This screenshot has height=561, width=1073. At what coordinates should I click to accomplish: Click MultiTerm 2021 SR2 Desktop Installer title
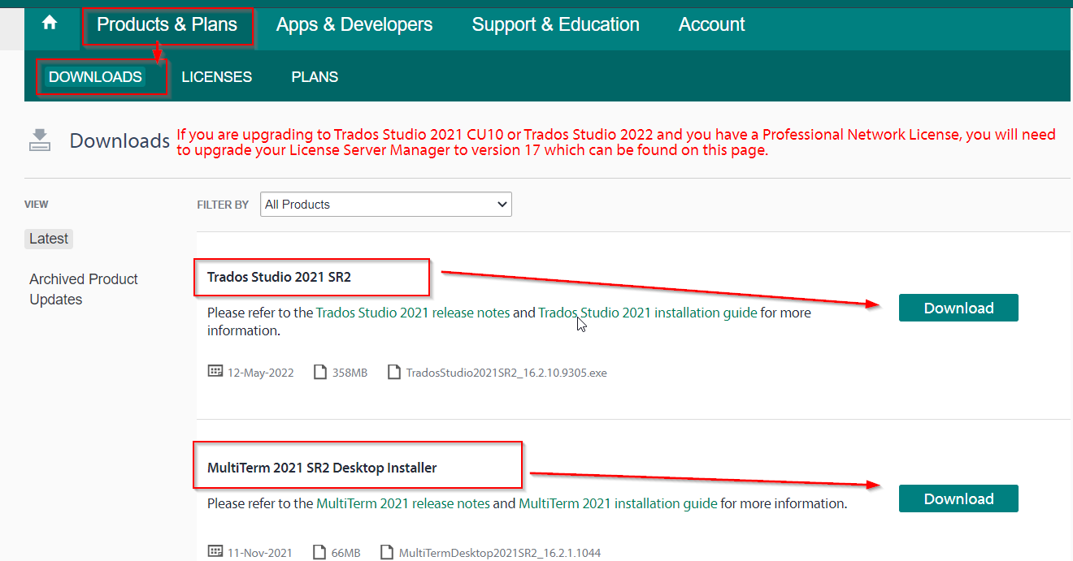(322, 468)
